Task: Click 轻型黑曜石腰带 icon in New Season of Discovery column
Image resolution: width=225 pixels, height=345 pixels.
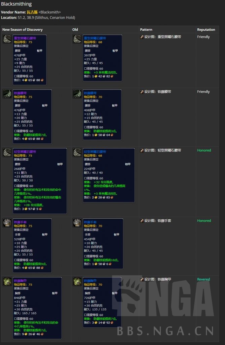Action: [x=7, y=152]
